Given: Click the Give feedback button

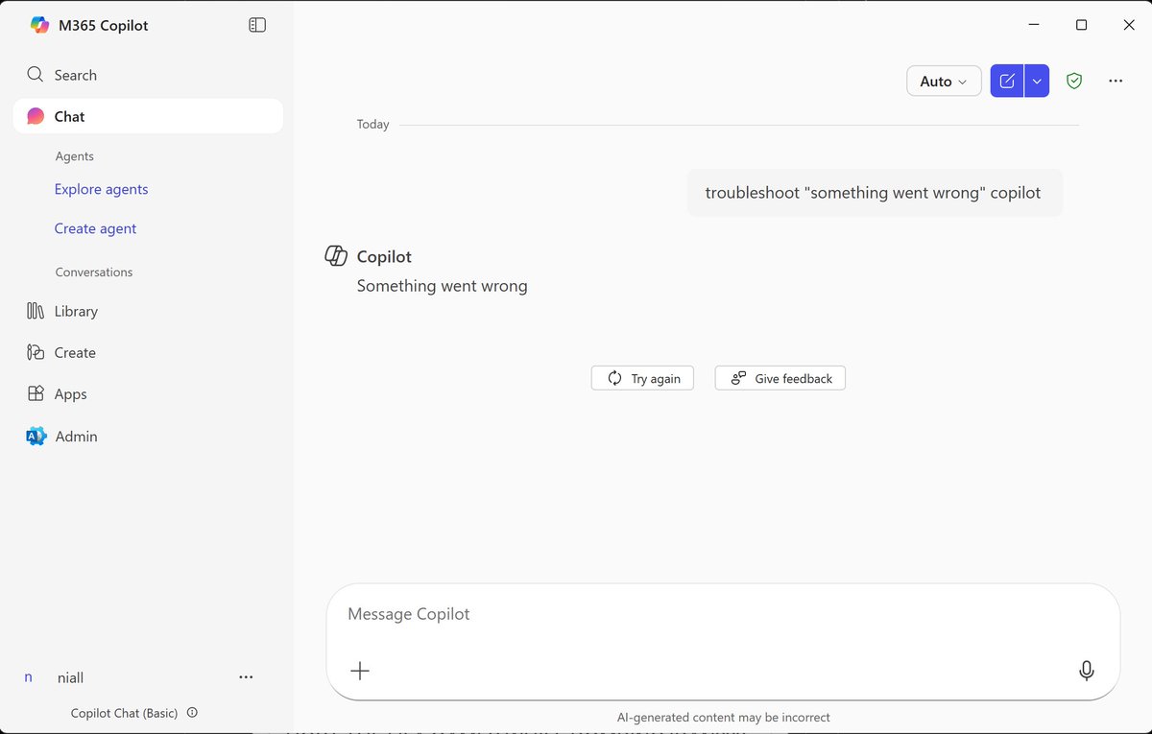Looking at the screenshot, I should coord(780,378).
